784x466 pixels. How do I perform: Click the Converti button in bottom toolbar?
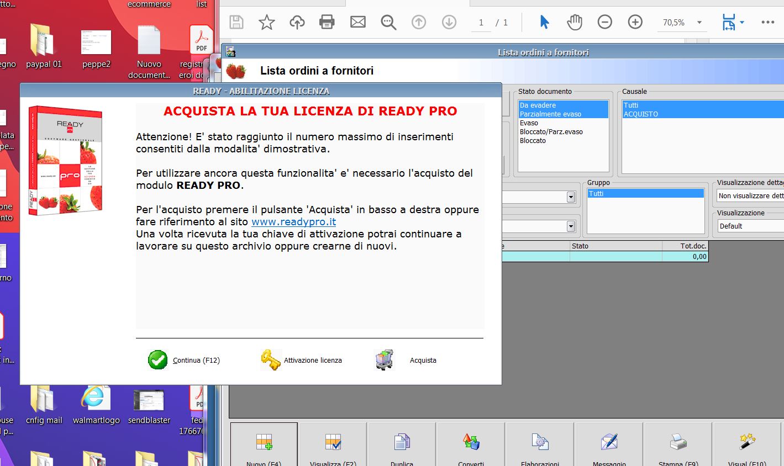click(x=471, y=445)
